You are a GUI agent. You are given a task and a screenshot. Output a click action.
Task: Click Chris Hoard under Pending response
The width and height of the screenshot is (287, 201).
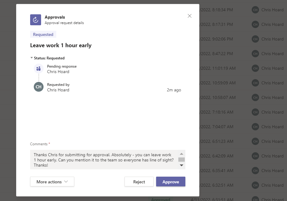58,72
